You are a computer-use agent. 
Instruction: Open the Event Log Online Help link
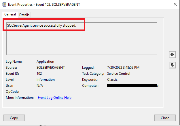pyautogui.click(x=54, y=98)
